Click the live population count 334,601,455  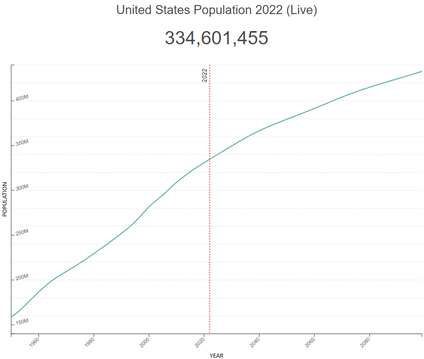(x=217, y=38)
